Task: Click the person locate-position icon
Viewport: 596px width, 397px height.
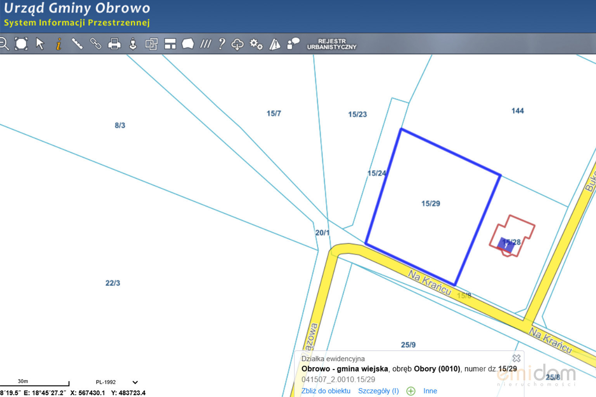Action: [x=133, y=44]
